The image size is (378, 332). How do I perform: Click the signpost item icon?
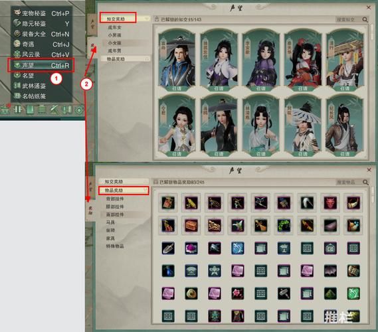[284, 248]
